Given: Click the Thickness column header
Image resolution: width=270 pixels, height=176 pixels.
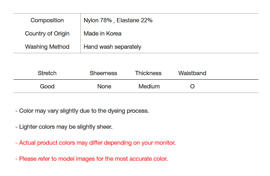Looking at the screenshot, I should pyautogui.click(x=148, y=73).
